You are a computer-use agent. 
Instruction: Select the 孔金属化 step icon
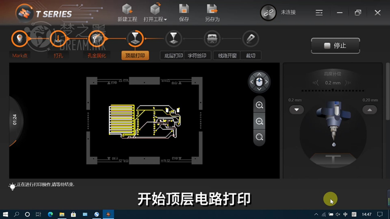point(96,39)
